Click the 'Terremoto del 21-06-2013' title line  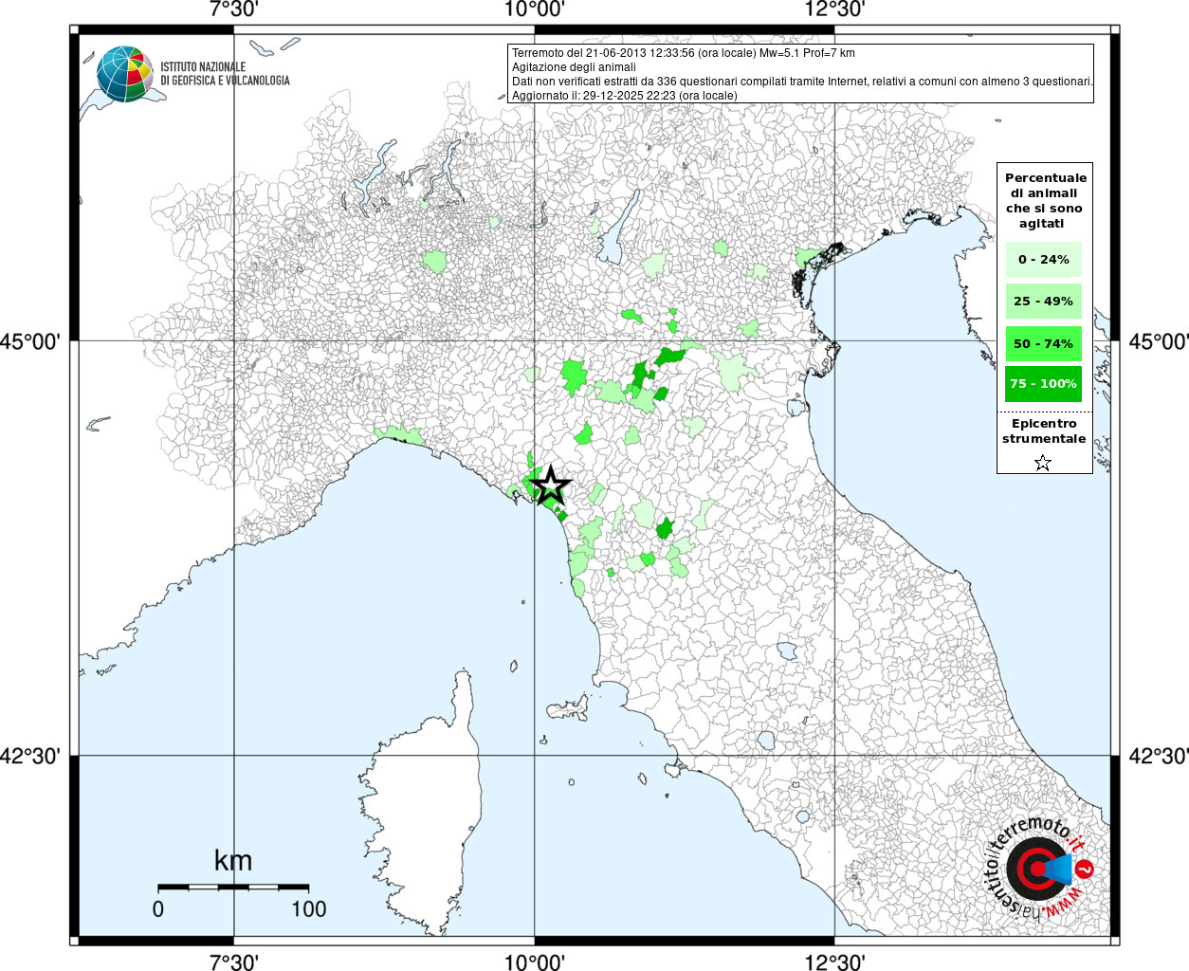[683, 53]
